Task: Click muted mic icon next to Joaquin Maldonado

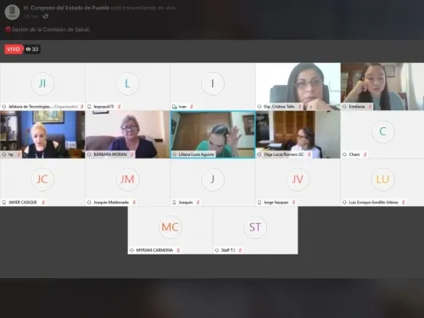Action: click(x=134, y=203)
